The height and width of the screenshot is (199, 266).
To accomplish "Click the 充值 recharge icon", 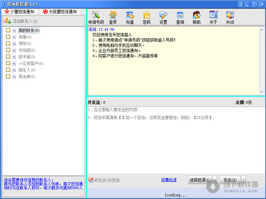I will [x=130, y=17].
